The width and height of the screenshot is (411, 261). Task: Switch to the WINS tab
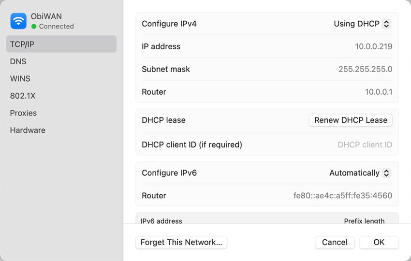point(20,78)
